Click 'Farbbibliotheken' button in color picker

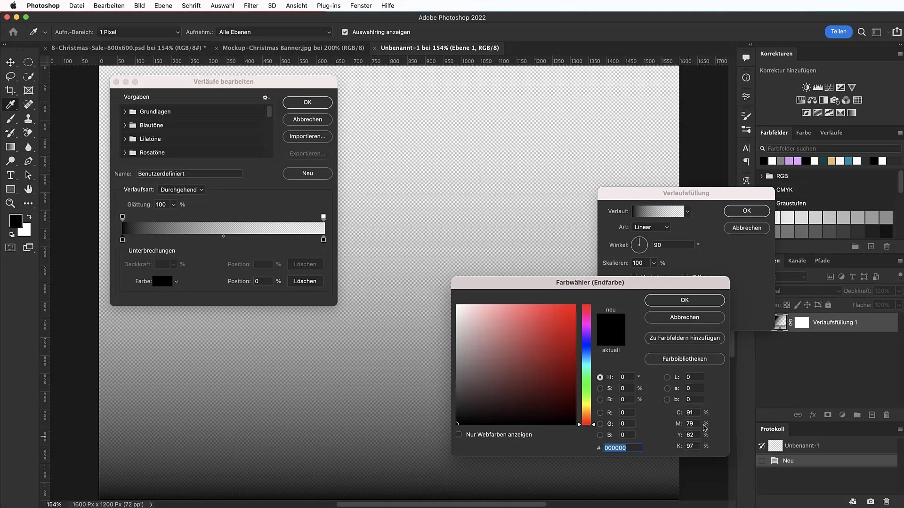tap(684, 358)
